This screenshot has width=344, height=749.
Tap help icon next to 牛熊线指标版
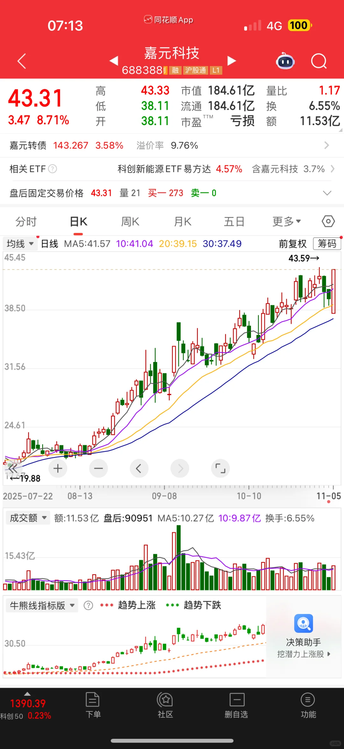point(88,605)
